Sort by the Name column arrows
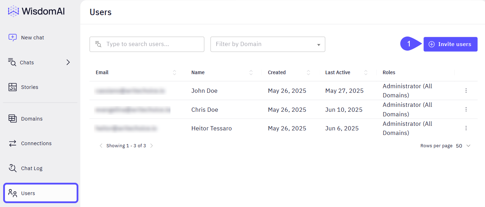Viewport: 485px width, 207px height. pyautogui.click(x=251, y=72)
